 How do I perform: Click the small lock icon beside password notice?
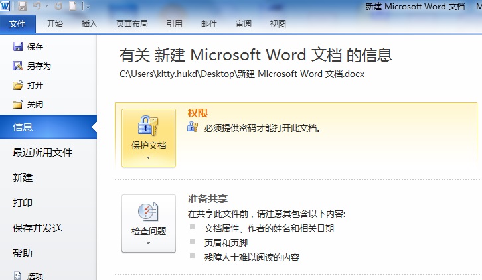(x=193, y=127)
